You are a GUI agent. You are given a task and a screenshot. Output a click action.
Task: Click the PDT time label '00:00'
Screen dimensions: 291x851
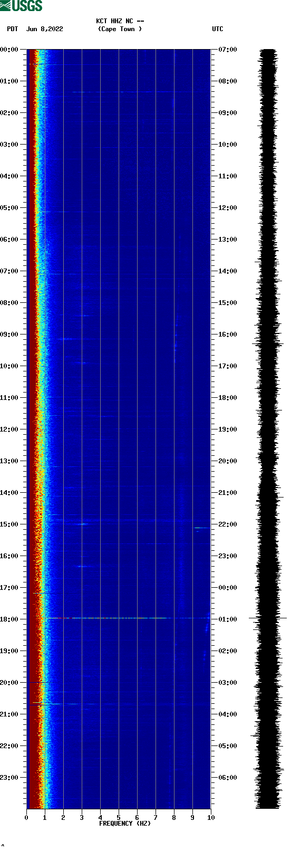(9, 50)
